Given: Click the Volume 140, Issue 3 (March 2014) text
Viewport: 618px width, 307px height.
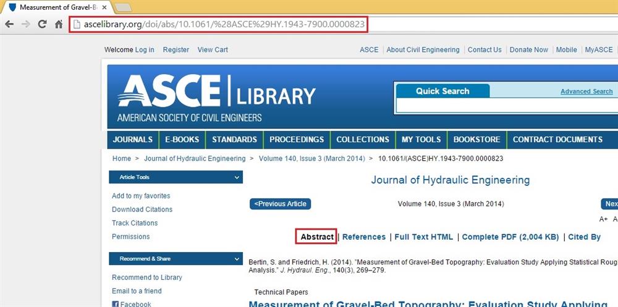Looking at the screenshot, I should point(451,204).
